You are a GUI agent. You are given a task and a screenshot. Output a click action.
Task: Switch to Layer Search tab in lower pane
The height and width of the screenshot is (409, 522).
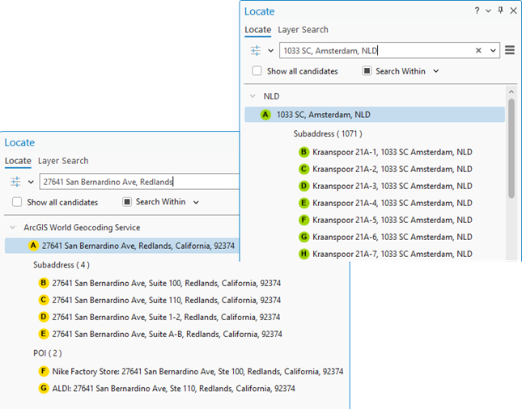tap(63, 161)
